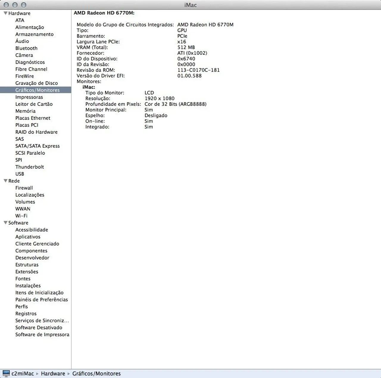Select Perfis in the sidebar

(21, 306)
